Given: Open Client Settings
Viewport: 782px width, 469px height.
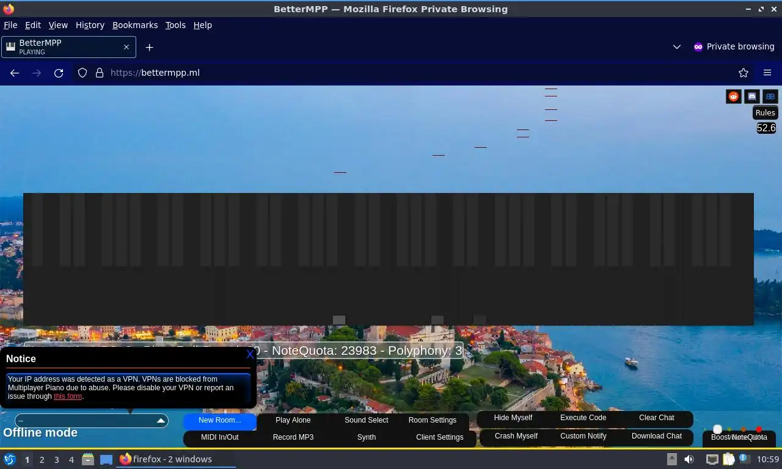Looking at the screenshot, I should coord(440,437).
